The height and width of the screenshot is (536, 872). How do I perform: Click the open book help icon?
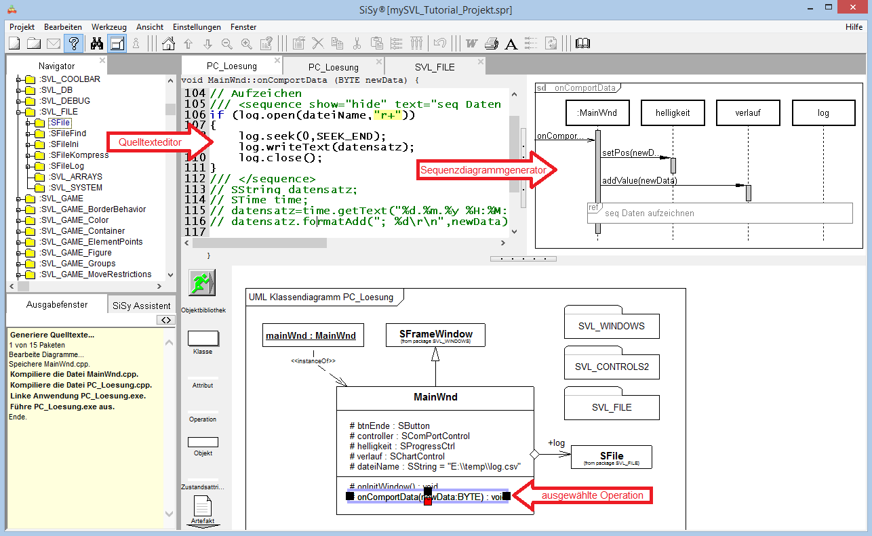point(582,43)
